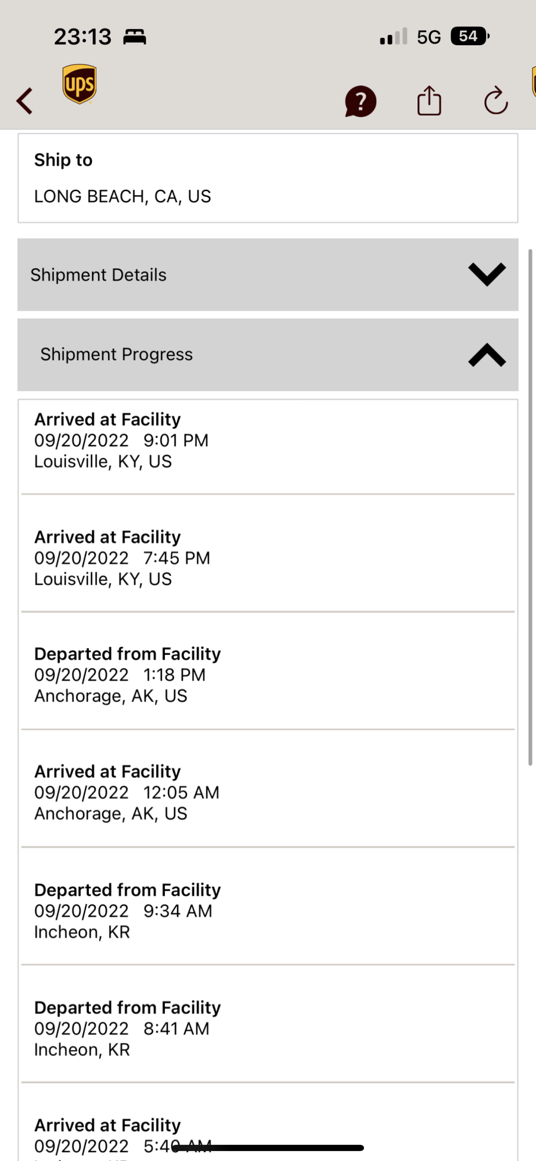
Task: Tap the Shipment Details down chevron
Action: [487, 274]
